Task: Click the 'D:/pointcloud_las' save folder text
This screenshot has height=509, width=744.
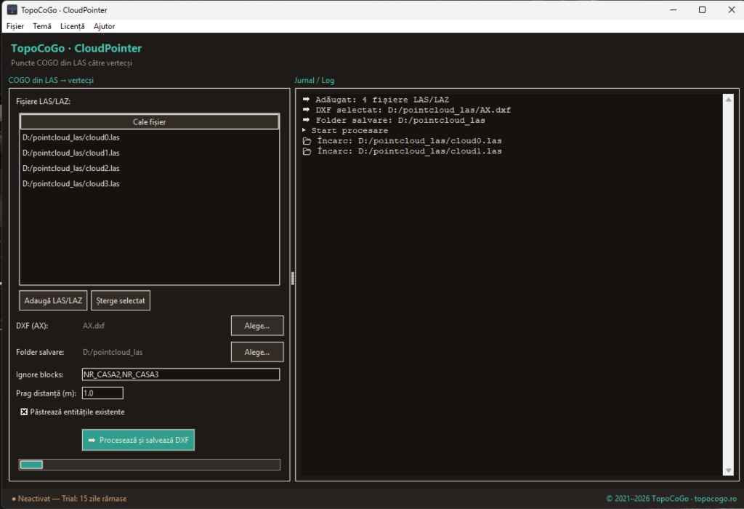Action: click(x=113, y=353)
